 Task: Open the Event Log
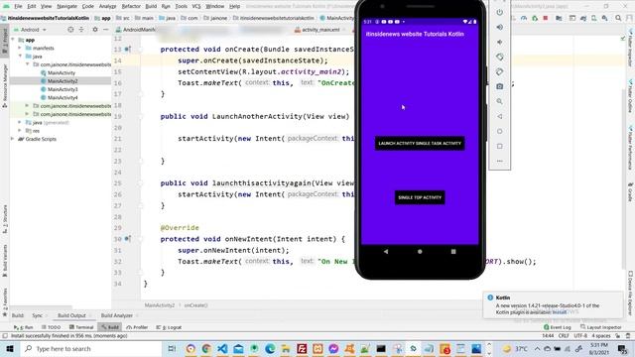click(x=558, y=327)
